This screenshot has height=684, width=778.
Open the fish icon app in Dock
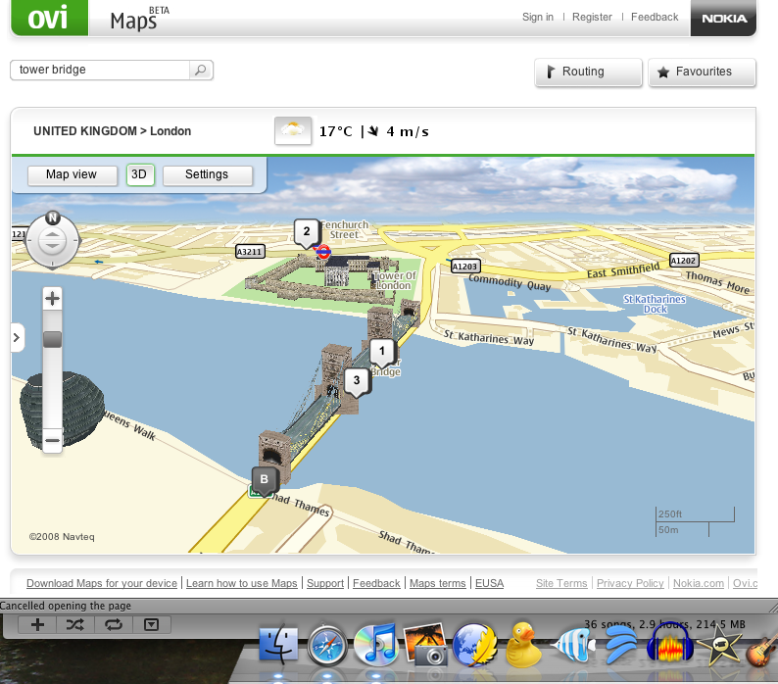[572, 645]
